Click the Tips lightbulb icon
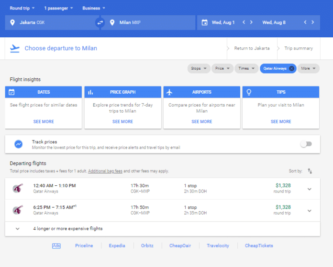The image size is (333, 267). click(x=249, y=92)
